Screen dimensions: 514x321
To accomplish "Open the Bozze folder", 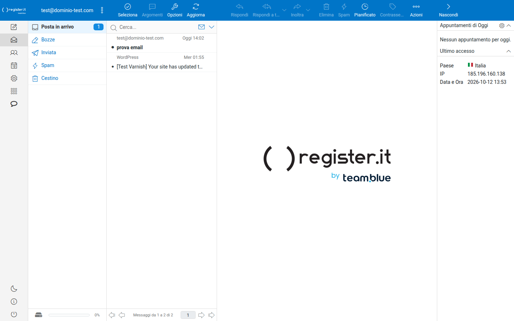I will [x=67, y=40].
